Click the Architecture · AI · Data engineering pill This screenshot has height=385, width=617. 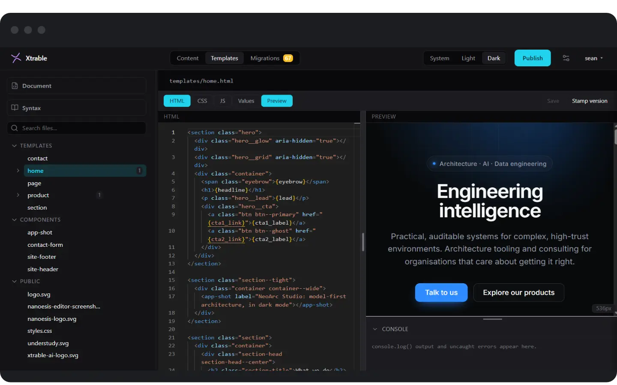click(490, 164)
